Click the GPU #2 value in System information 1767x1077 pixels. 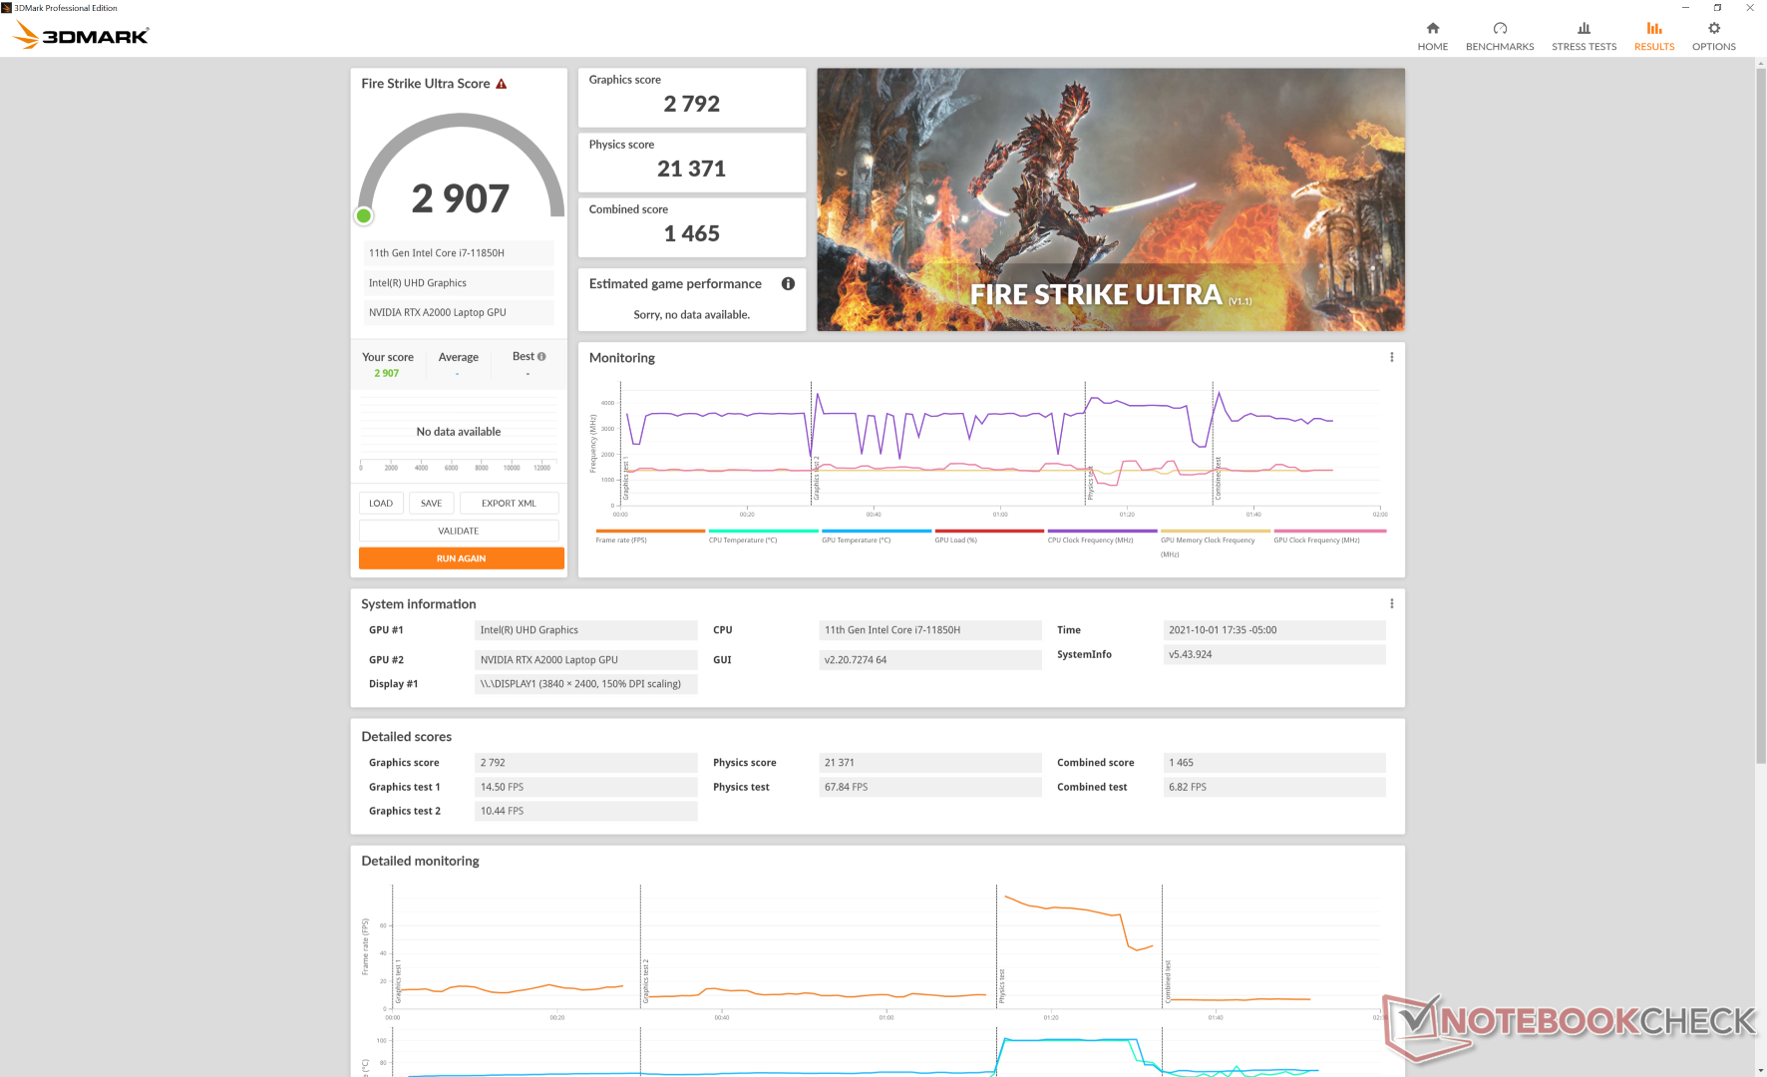586,660
